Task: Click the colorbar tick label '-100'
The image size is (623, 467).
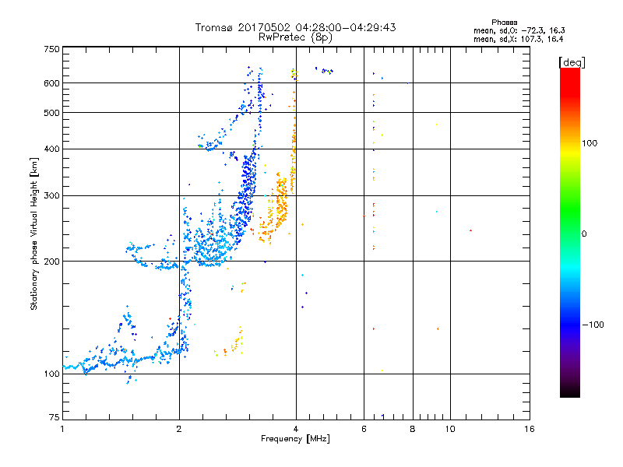Action: [x=593, y=325]
